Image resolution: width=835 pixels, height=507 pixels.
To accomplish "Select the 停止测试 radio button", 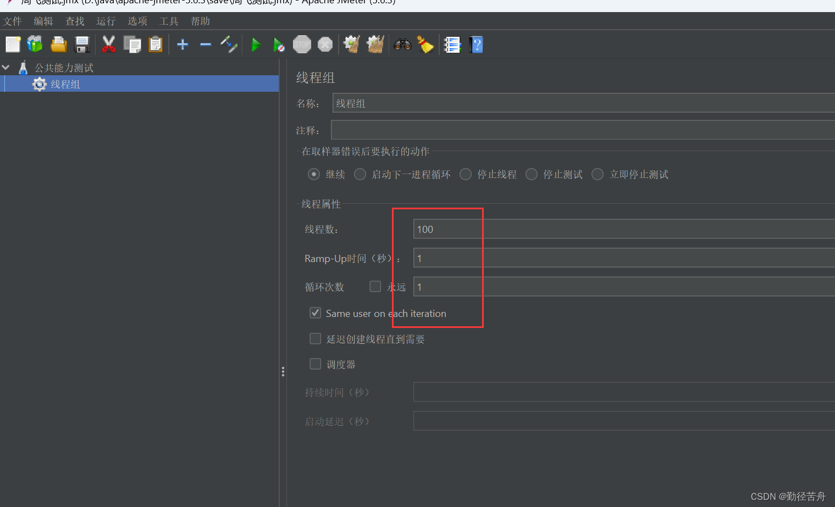I will click(531, 174).
